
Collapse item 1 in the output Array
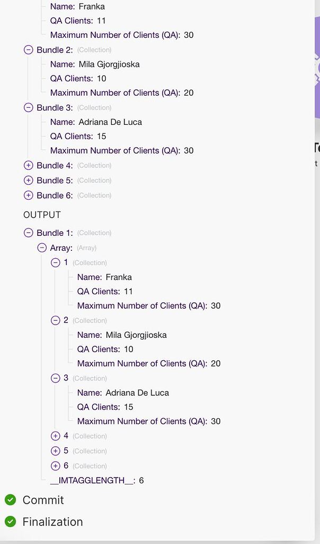[56, 262]
